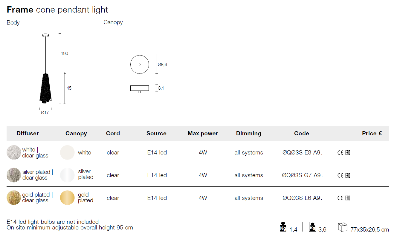Click the pendant light body drawing

click(45, 69)
